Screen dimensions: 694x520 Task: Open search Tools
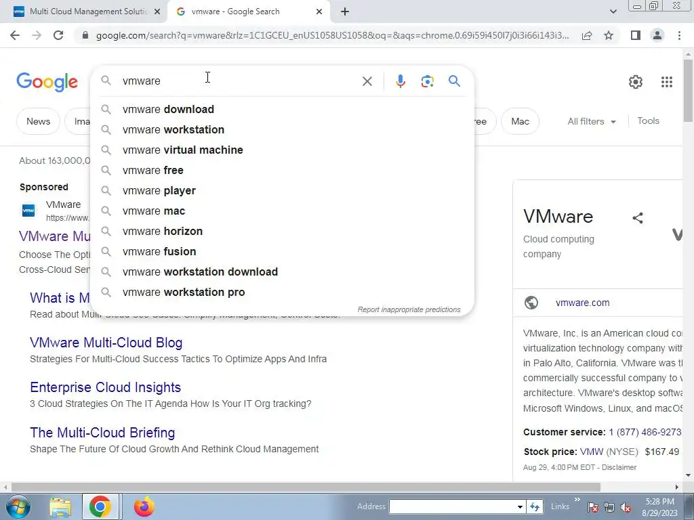point(648,121)
